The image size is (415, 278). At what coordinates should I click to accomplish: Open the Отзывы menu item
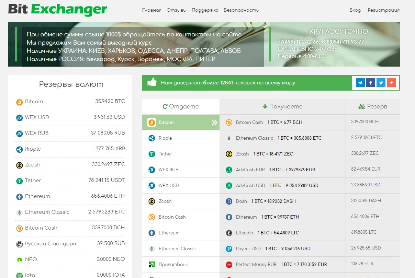(x=177, y=10)
